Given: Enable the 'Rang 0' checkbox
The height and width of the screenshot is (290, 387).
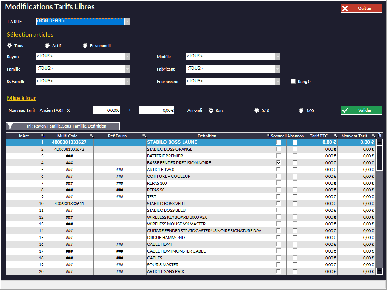Looking at the screenshot, I should tap(293, 82).
